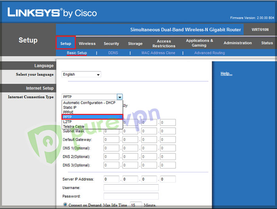The width and height of the screenshot is (277, 209).
Task: Click the Max Idle Time minutes field
Action: click(x=136, y=205)
